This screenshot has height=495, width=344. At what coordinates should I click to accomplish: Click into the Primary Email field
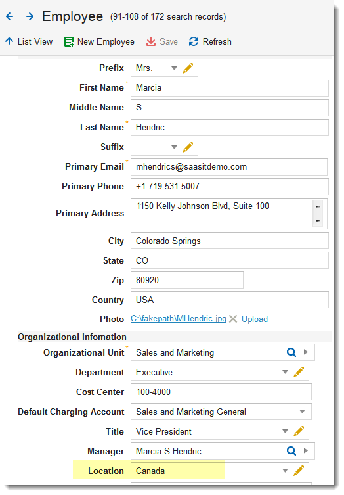(x=229, y=167)
